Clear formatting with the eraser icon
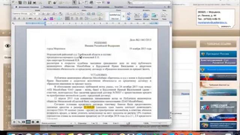The image size is (240, 135). click(x=61, y=14)
